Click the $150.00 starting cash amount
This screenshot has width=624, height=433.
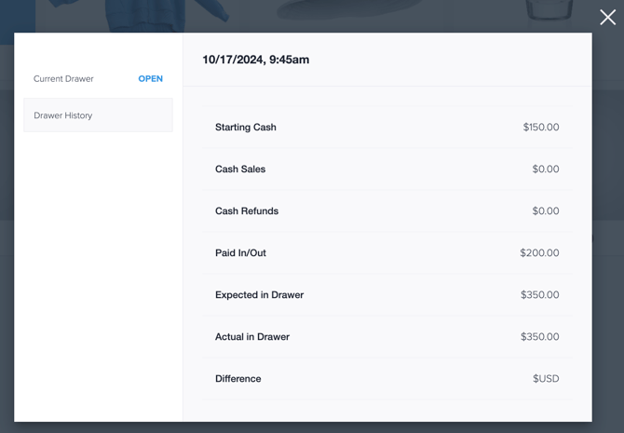[541, 127]
